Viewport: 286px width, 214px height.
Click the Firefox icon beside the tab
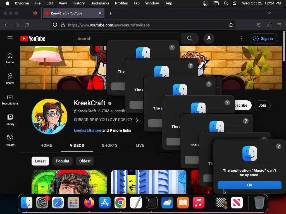35,13
